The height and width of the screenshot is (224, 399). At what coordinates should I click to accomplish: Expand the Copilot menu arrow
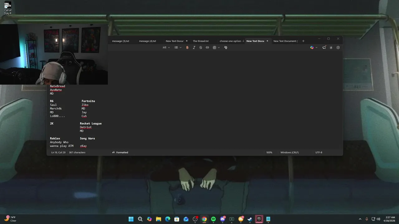316,48
